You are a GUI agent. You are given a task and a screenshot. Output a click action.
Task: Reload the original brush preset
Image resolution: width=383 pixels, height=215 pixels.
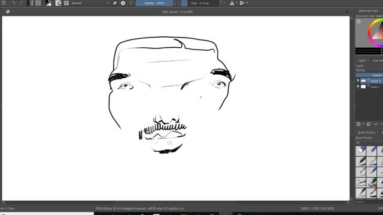tap(131, 3)
